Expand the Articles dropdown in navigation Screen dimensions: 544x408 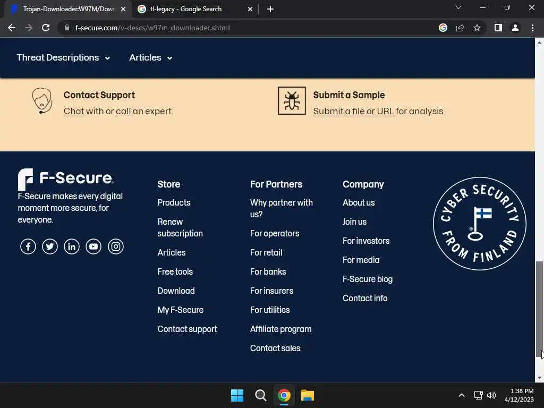tap(150, 57)
